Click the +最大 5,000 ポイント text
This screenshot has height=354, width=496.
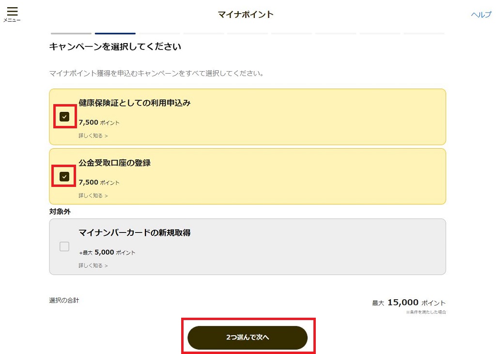pos(107,252)
